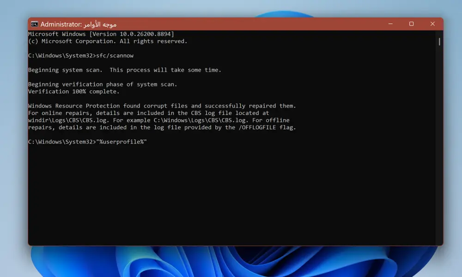
Task: Open the Command Prompt system menu icon
Action: [x=35, y=24]
